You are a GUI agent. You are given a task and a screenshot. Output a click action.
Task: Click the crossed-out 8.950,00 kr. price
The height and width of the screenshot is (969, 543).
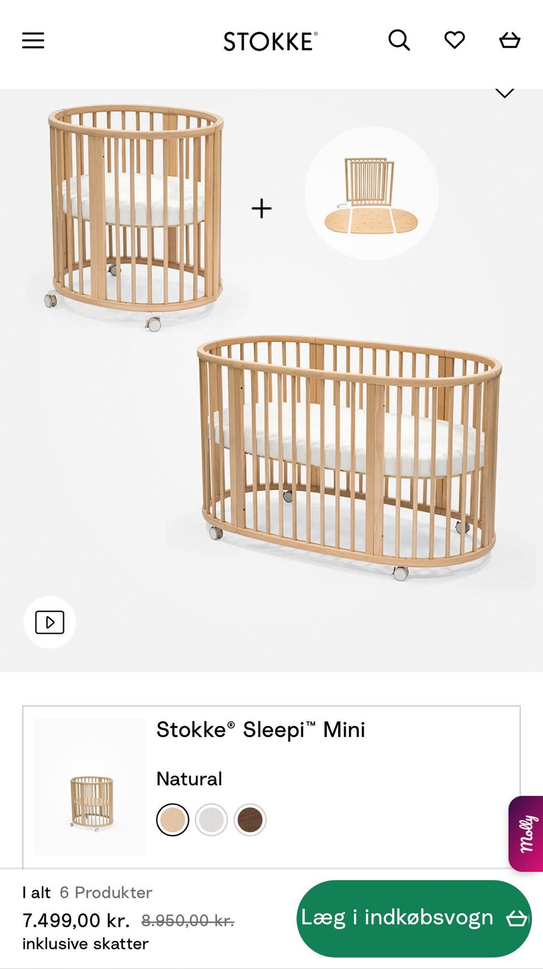coord(188,921)
